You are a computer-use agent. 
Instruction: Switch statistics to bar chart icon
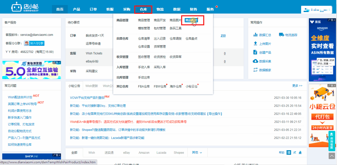tap(300, 152)
